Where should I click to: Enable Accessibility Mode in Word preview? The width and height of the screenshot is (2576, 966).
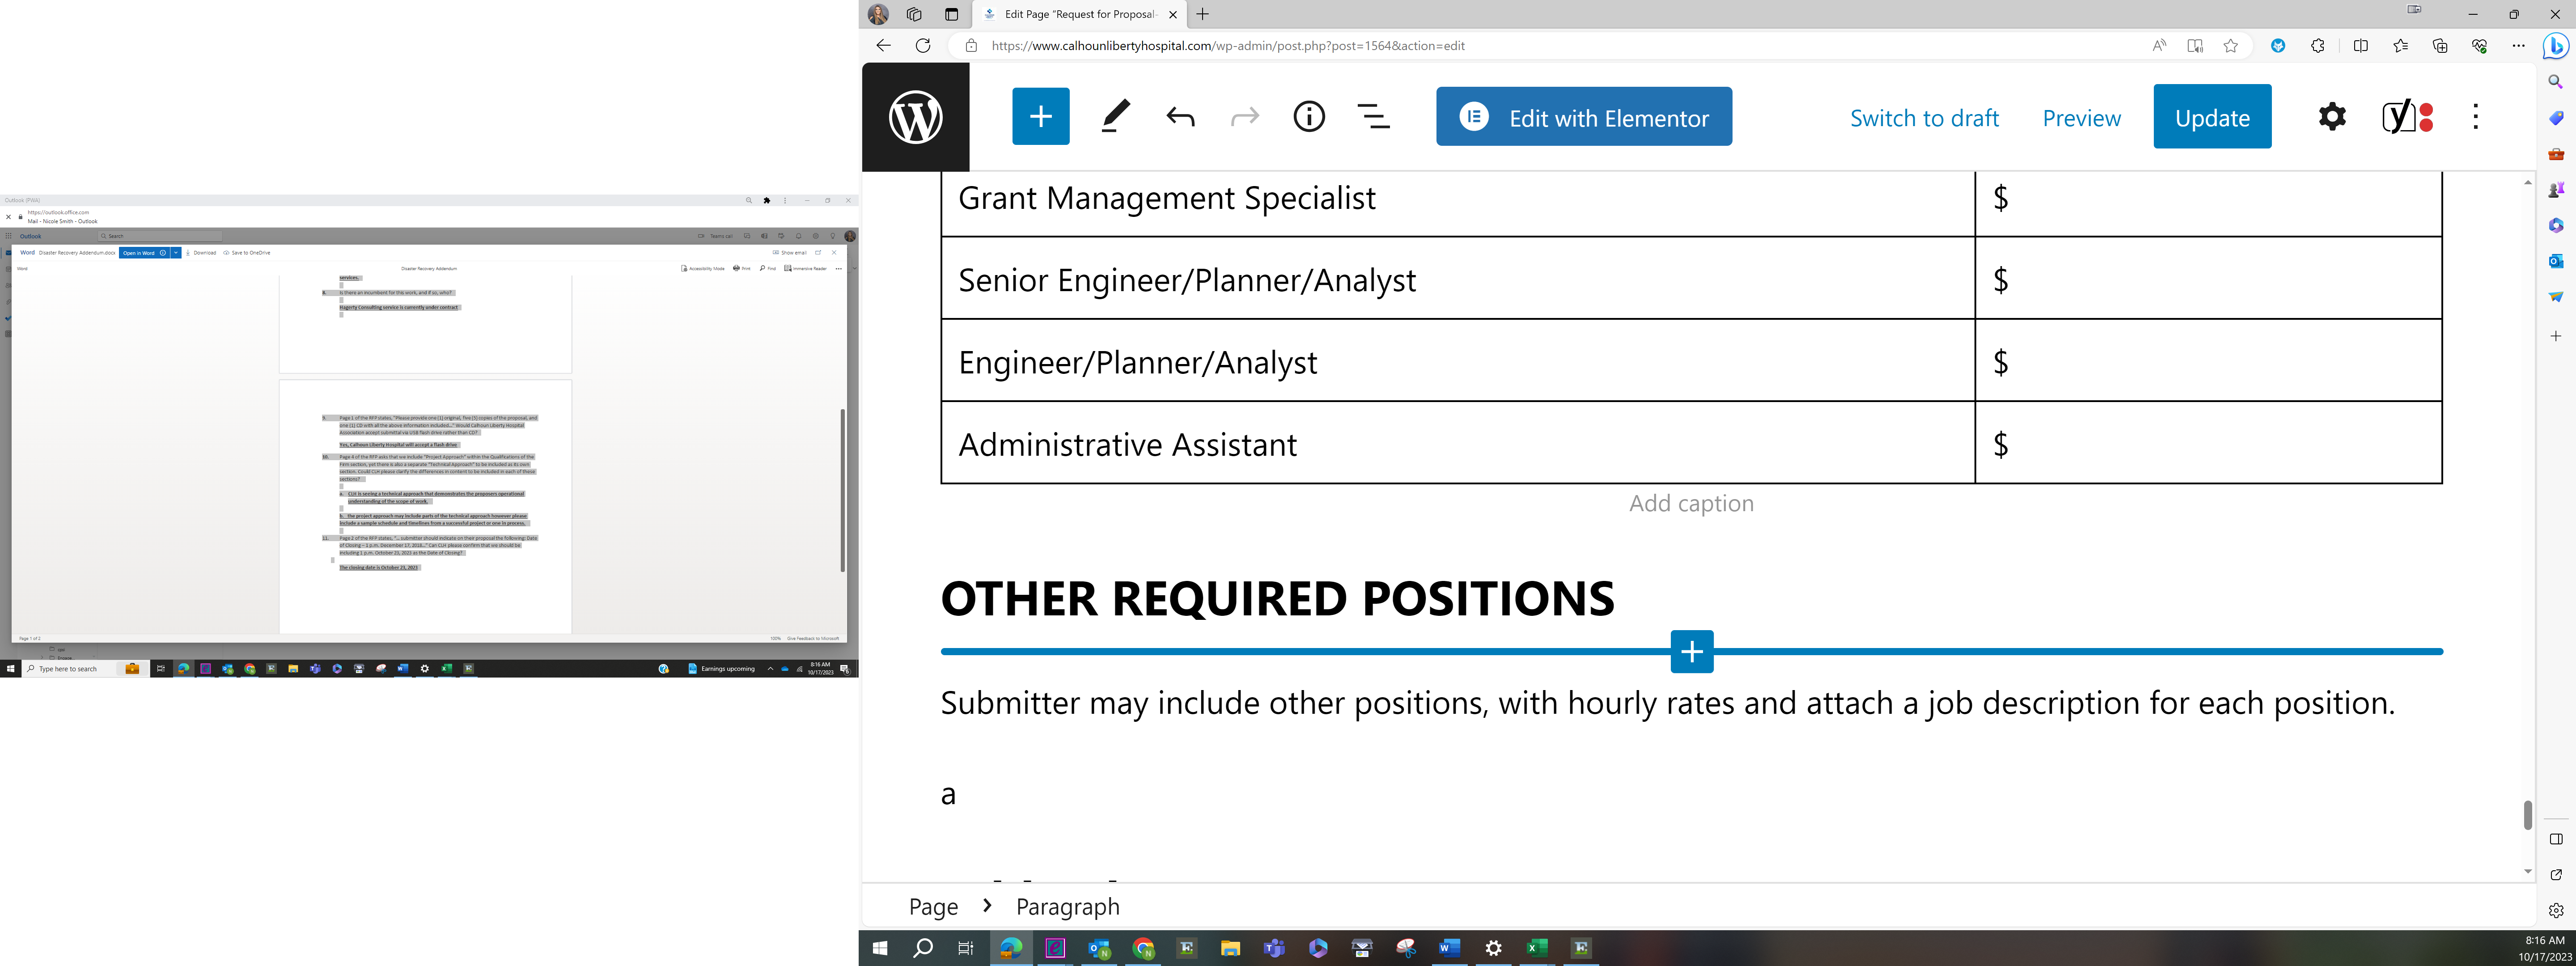703,268
